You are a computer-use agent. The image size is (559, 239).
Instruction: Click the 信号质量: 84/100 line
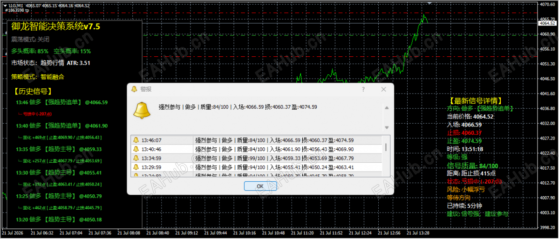click(472, 166)
